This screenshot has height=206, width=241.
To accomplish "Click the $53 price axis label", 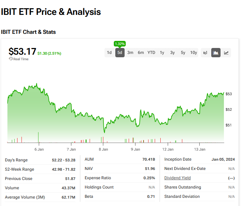I will tap(229, 94).
